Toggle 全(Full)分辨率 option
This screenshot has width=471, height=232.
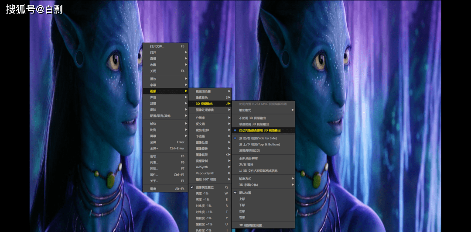[263, 158]
